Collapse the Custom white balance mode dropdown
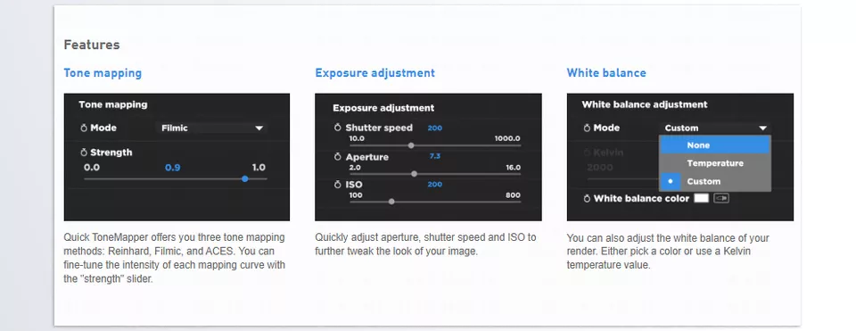The width and height of the screenshot is (856, 331). pyautogui.click(x=715, y=128)
